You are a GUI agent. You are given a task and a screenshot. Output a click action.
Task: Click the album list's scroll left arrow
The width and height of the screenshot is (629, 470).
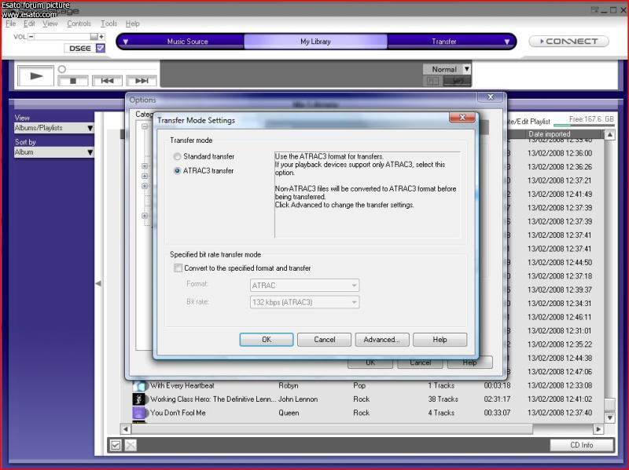click(126, 429)
